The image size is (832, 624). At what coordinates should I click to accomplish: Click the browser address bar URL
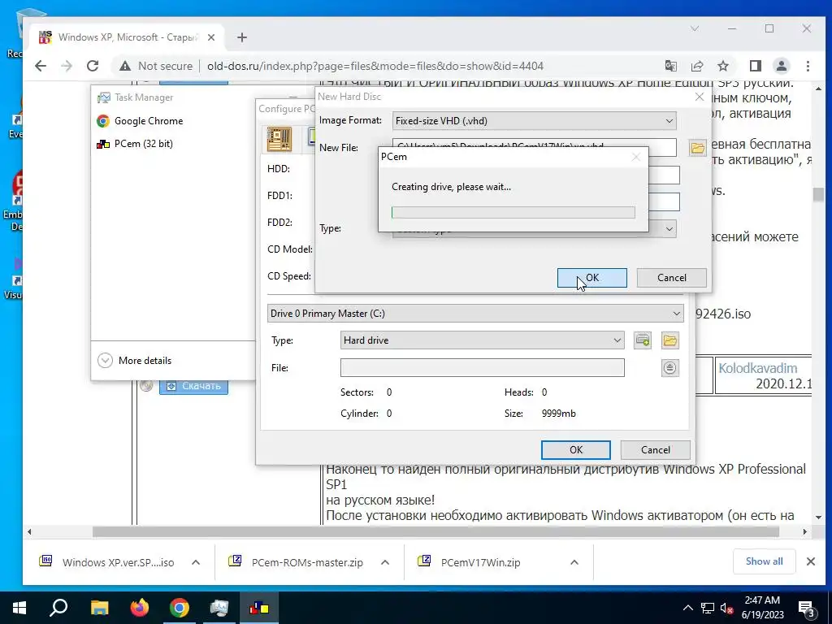[375, 66]
